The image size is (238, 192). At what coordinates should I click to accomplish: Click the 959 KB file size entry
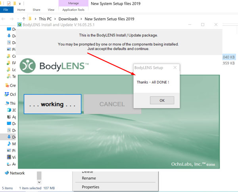coord(228,63)
